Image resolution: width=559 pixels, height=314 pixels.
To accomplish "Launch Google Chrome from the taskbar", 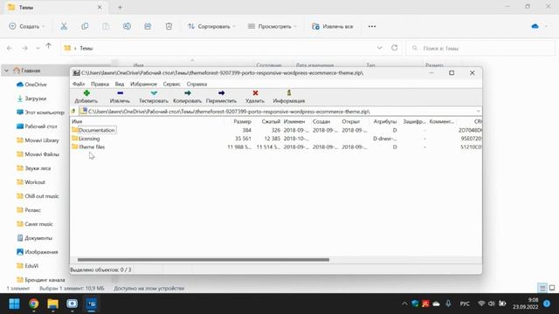I will point(34,304).
